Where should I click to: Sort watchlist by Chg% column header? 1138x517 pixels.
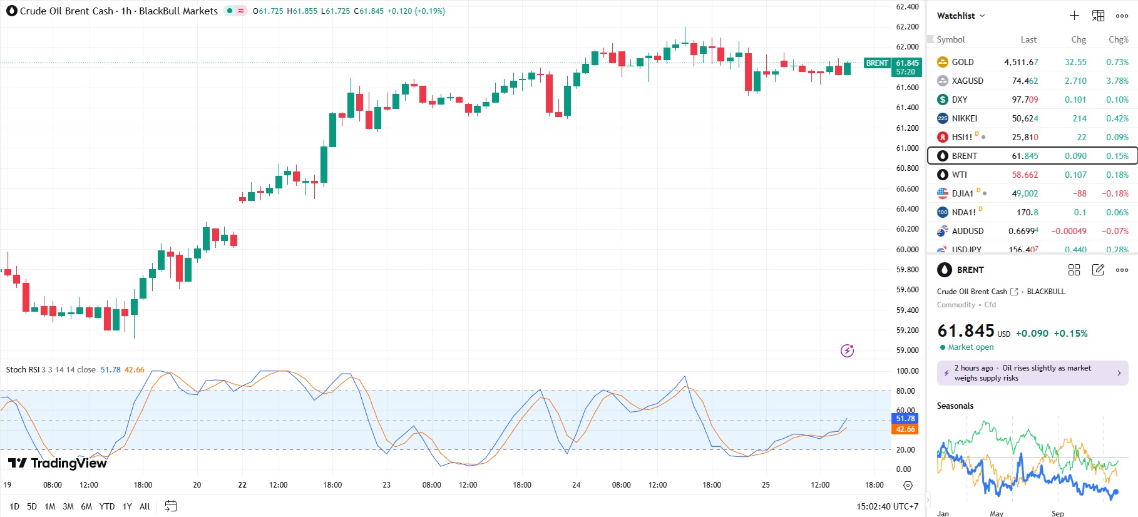[x=1118, y=39]
